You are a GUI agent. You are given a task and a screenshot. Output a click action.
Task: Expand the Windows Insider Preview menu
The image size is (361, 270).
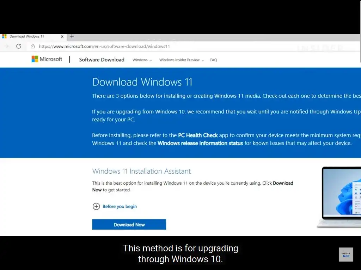pos(182,60)
